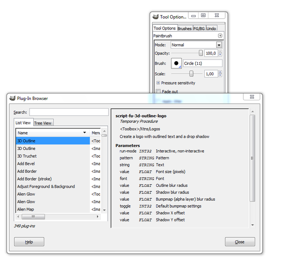
Task: Click the GIMP icon in Plug-In Browser title
Action: pyautogui.click(x=12, y=98)
